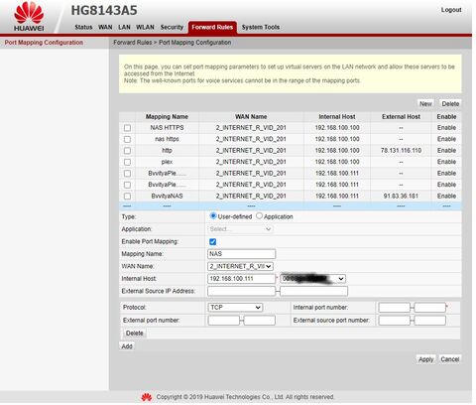Click the Mapping Name column header
The height and width of the screenshot is (405, 476).
(x=167, y=117)
